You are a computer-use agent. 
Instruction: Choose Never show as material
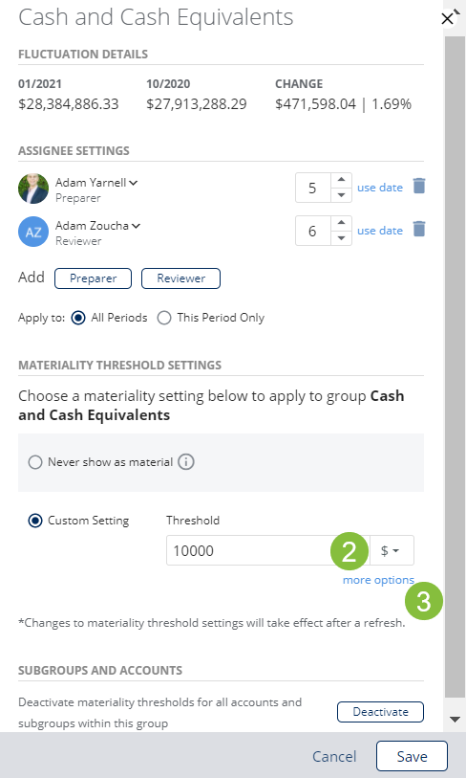[35, 462]
